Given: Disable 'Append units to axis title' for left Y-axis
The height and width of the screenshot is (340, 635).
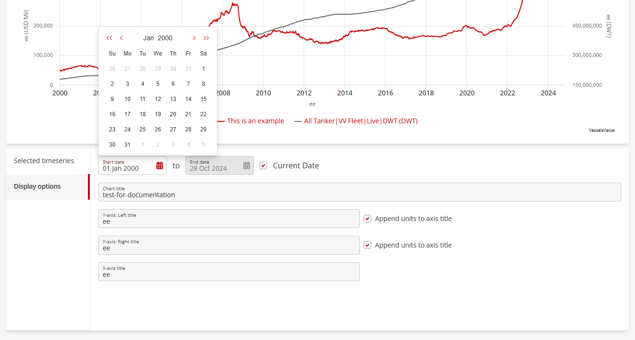Looking at the screenshot, I should (367, 218).
